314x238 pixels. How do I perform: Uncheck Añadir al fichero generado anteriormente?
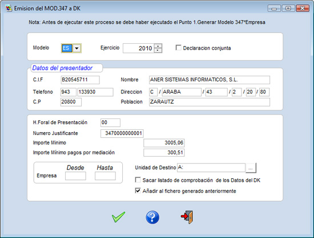pyautogui.click(x=138, y=191)
